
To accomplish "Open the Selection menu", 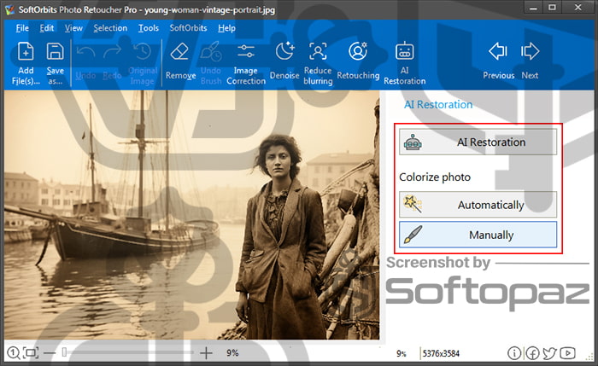I will click(110, 28).
